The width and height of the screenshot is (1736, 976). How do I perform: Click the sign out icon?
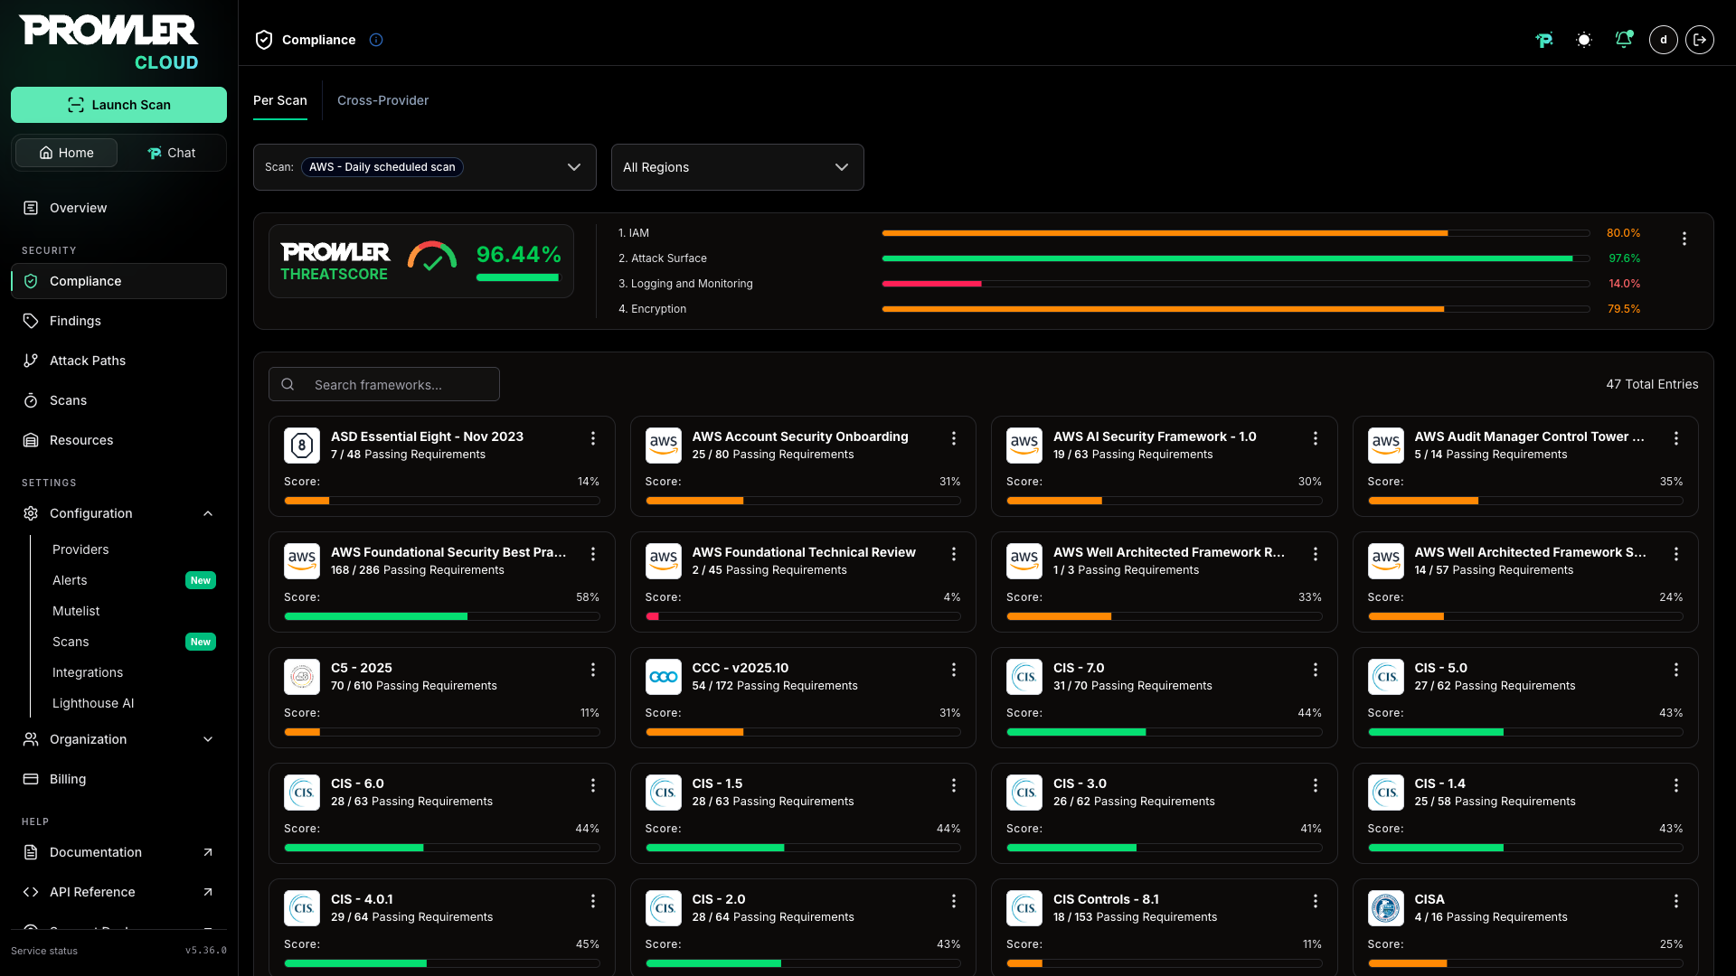click(1700, 40)
